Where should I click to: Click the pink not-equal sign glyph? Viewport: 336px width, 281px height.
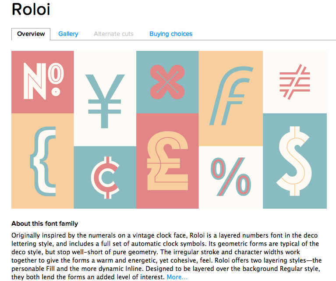pyautogui.click(x=295, y=82)
